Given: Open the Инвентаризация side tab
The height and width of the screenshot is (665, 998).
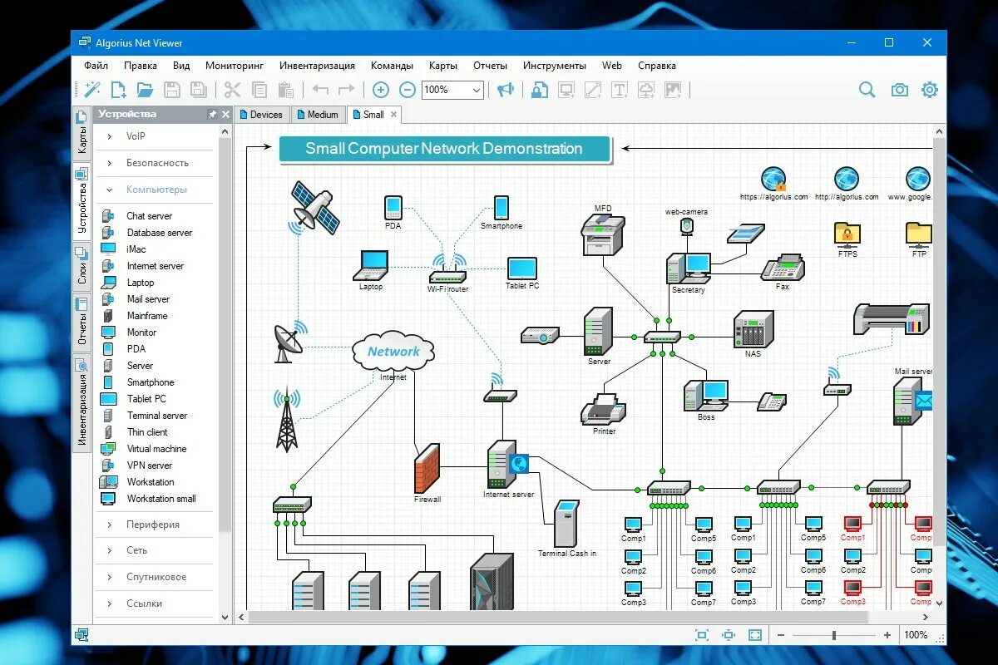Looking at the screenshot, I should [82, 401].
